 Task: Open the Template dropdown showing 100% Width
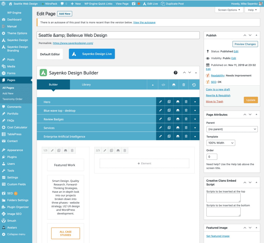pos(221,143)
